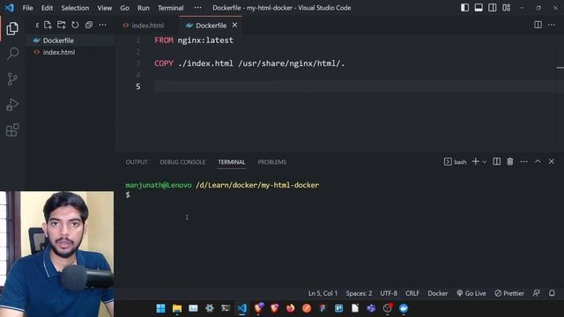
Task: Toggle the primary side bar layout button
Action: [464, 8]
